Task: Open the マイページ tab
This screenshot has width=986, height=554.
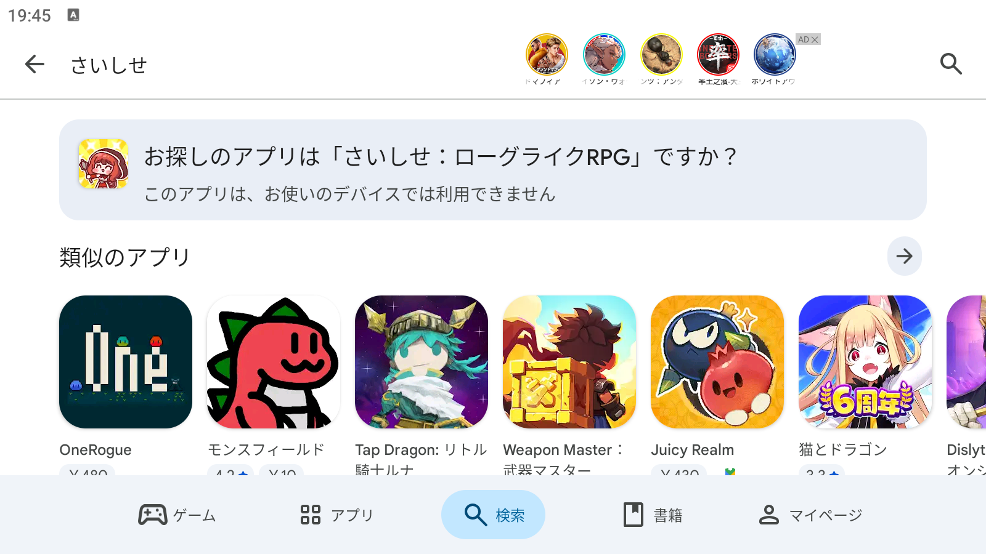Action: [x=810, y=515]
